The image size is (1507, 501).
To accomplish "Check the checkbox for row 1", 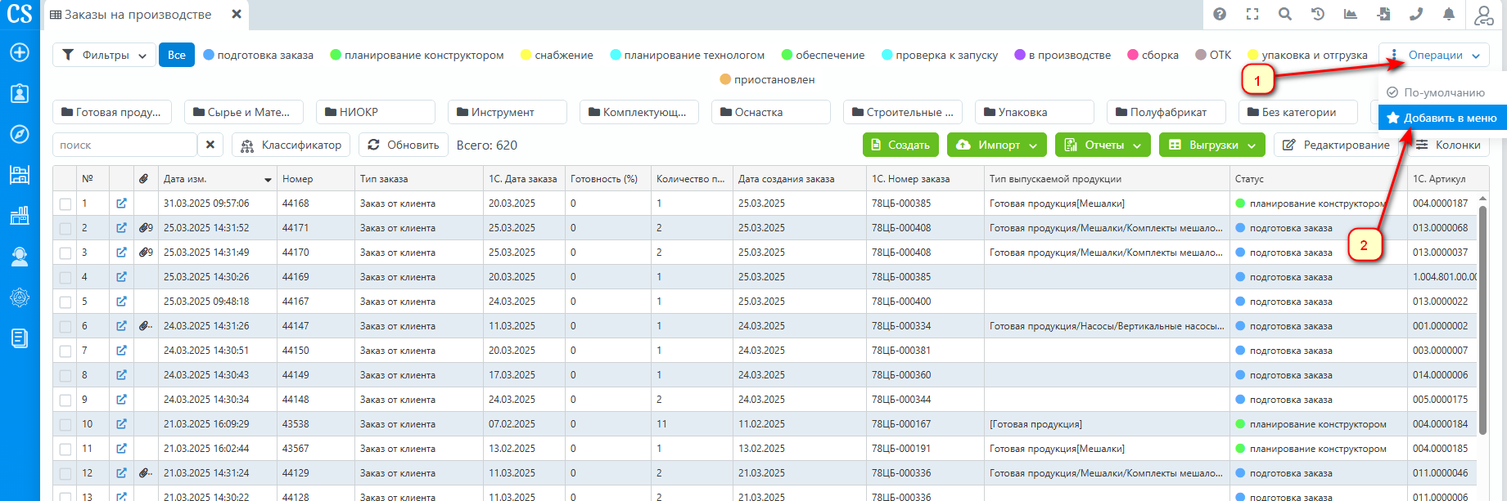I will pos(65,204).
